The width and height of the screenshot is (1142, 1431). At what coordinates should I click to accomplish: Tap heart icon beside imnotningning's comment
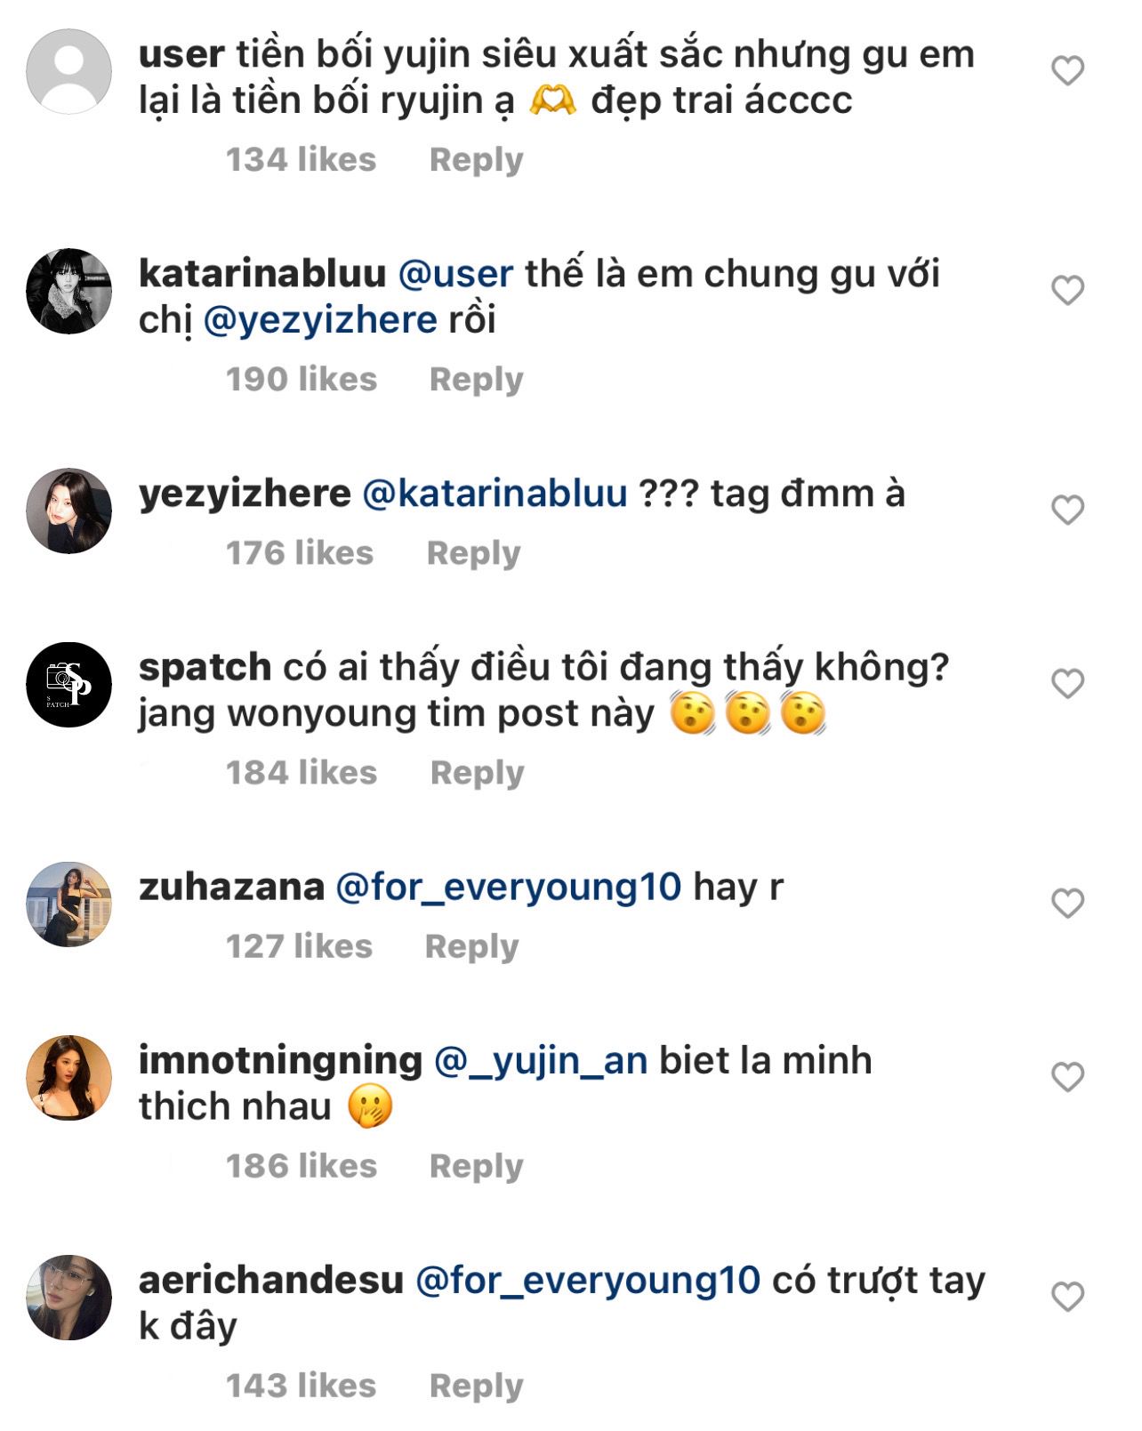1067,1077
